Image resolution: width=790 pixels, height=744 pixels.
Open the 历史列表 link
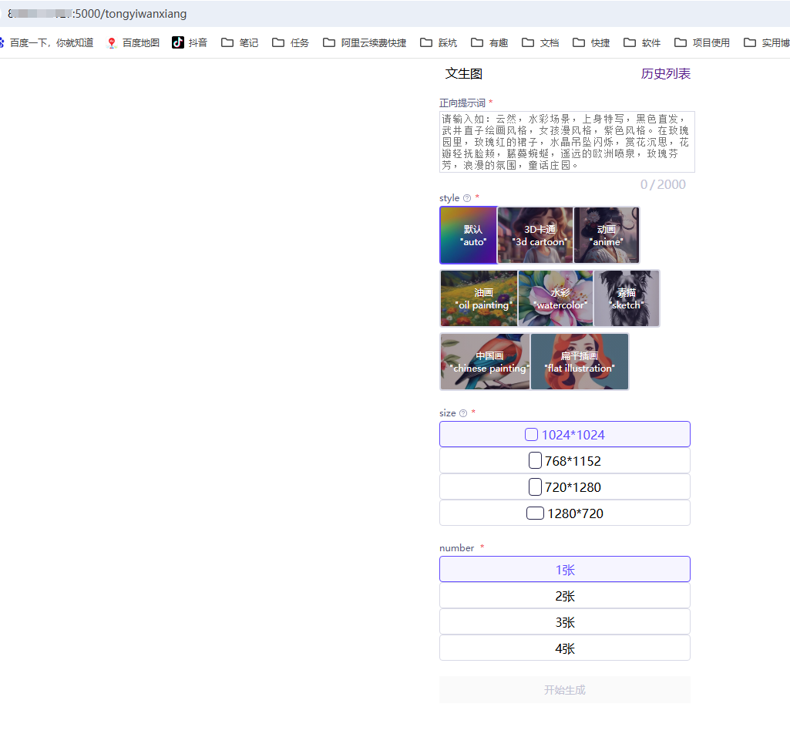point(666,74)
